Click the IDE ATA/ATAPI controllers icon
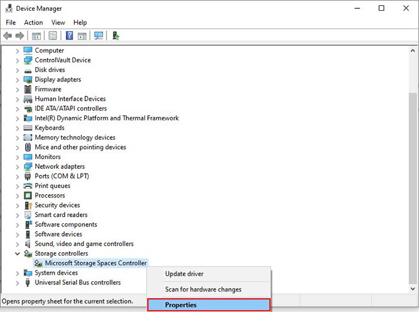419x312 pixels. (x=28, y=108)
